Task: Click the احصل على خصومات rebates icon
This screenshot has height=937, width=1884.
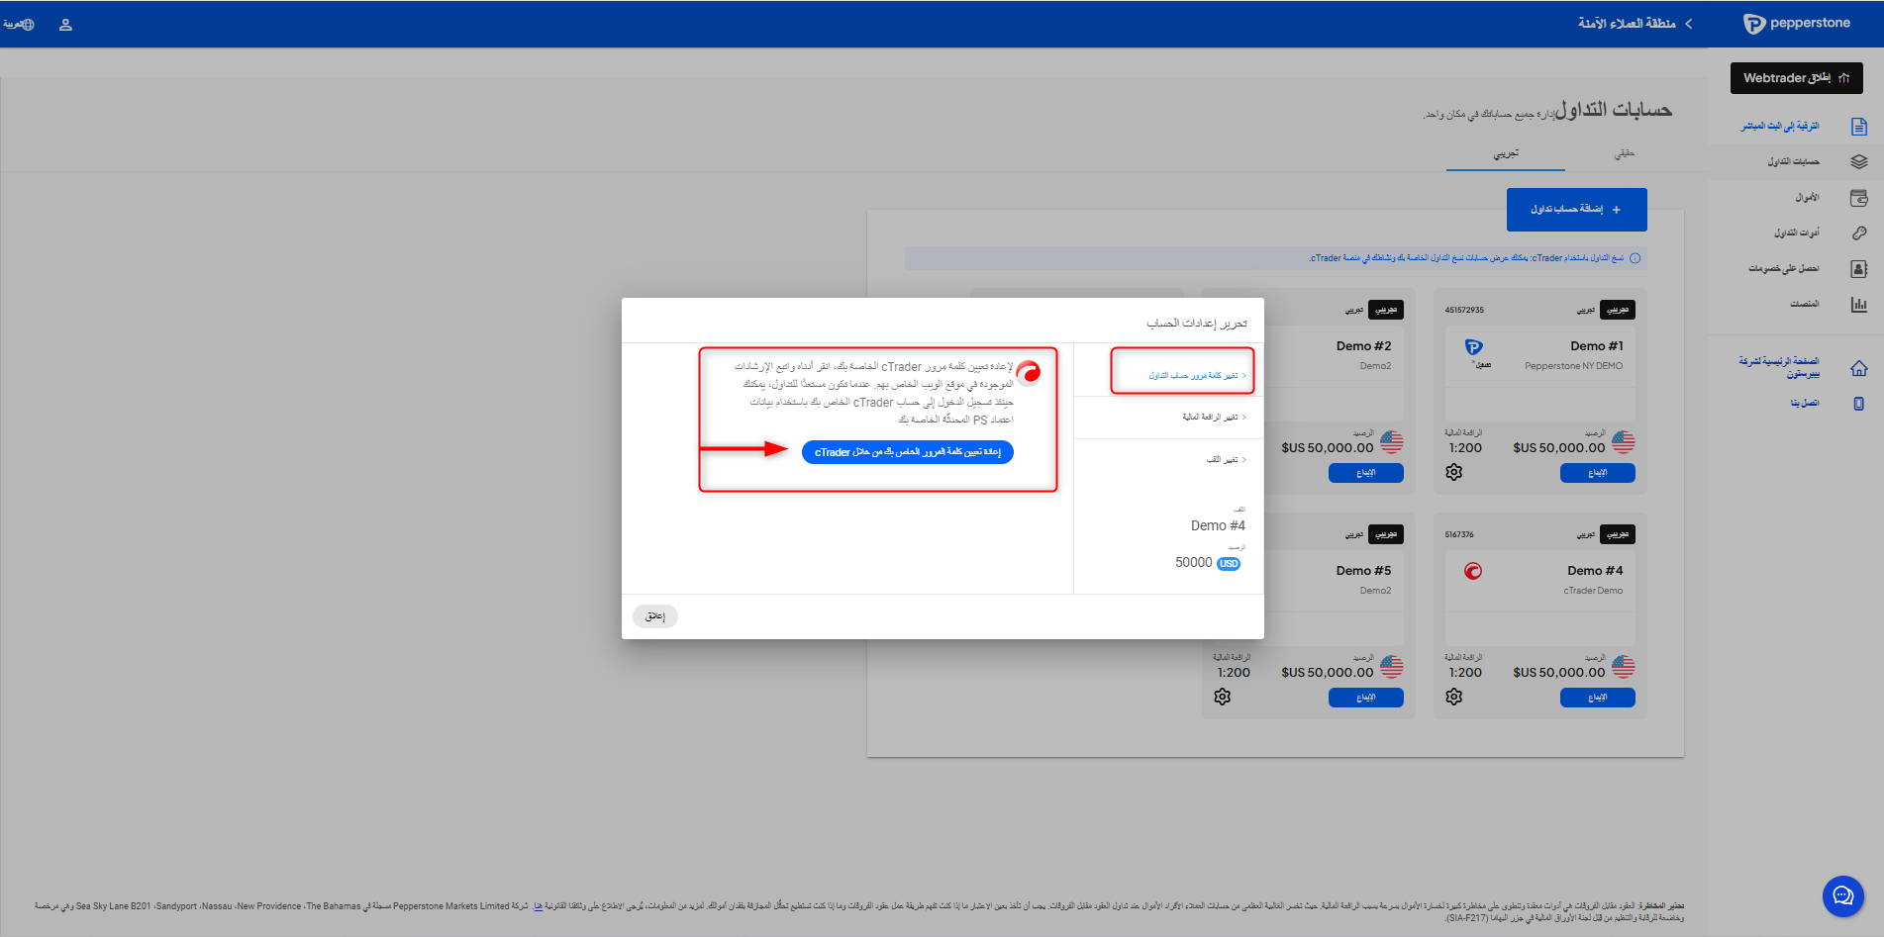Action: [x=1858, y=269]
